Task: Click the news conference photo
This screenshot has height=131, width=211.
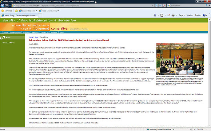Action: 180,59
